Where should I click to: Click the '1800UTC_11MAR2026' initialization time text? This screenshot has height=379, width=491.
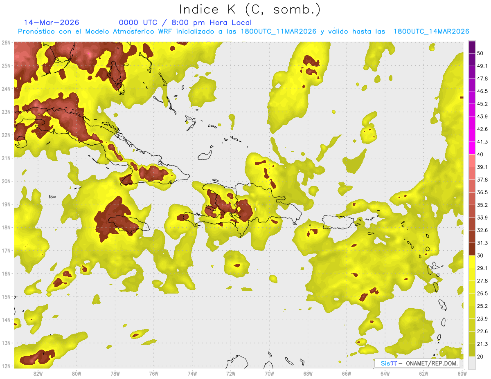pos(279,31)
